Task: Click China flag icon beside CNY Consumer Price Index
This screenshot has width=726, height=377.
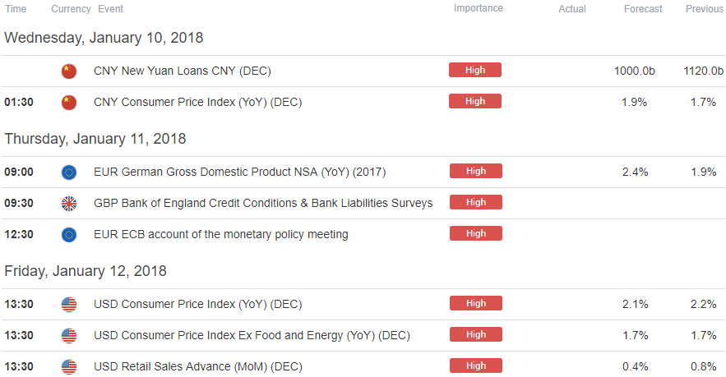Action: 69,102
